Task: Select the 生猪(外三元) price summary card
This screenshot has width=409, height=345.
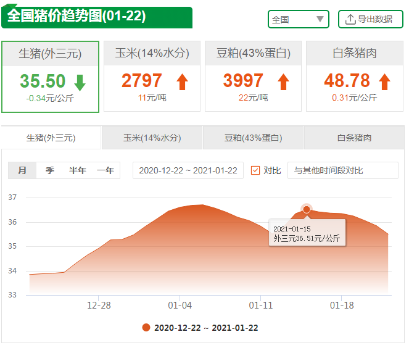Action: click(x=51, y=77)
